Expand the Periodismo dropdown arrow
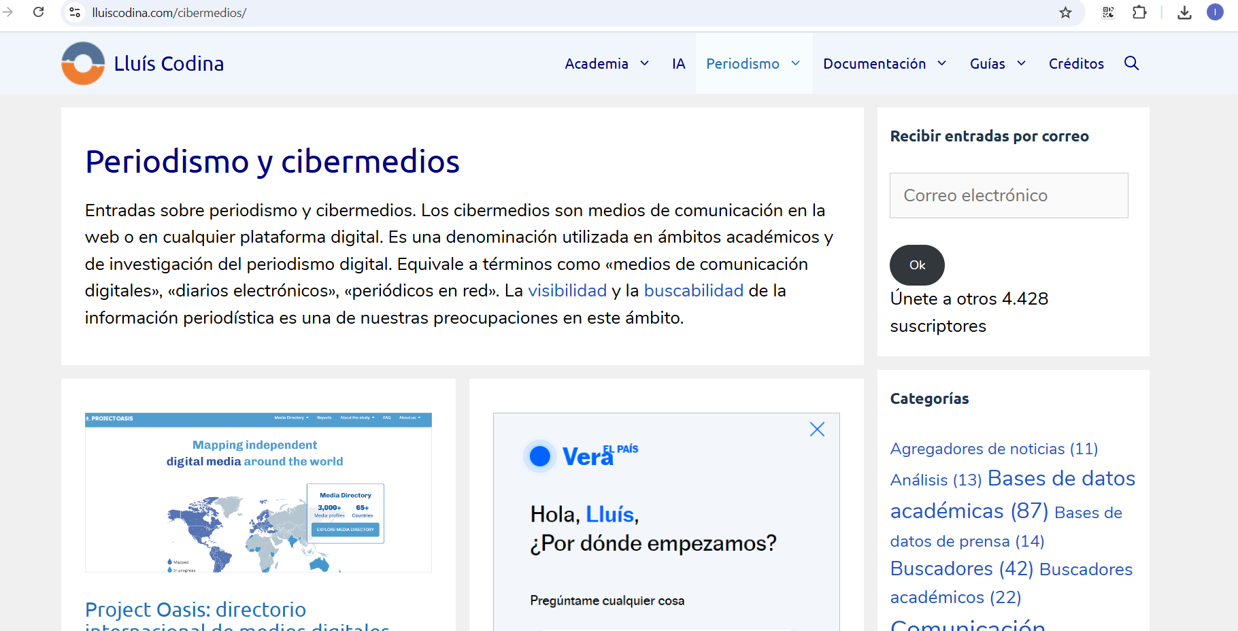Viewport: 1238px width, 631px height. click(795, 63)
